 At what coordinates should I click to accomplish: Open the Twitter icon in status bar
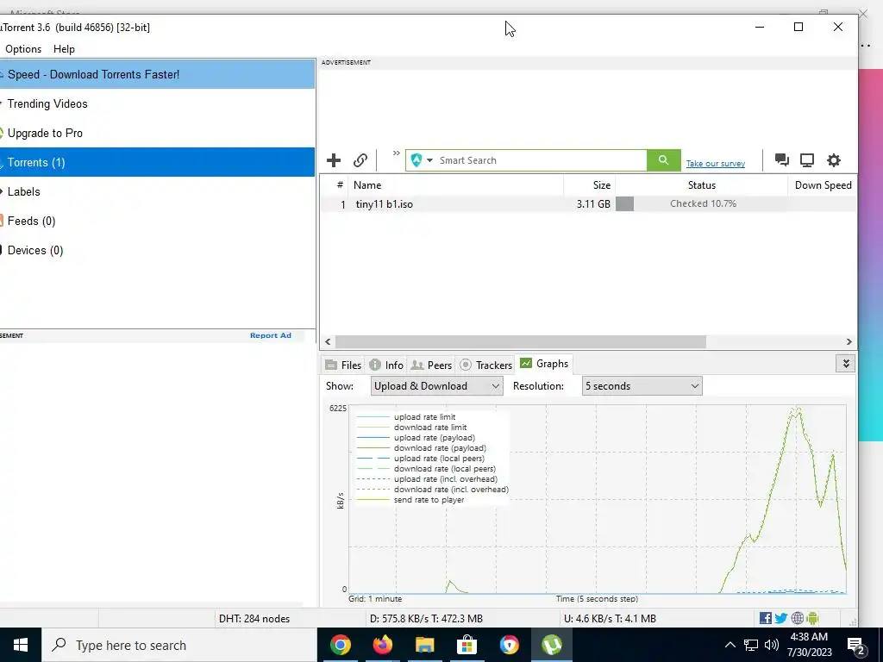tap(781, 618)
